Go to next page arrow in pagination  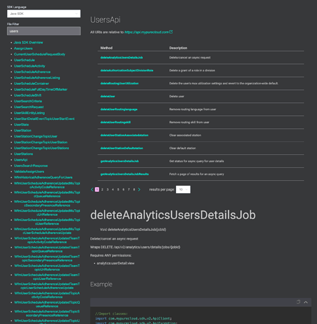(139, 189)
